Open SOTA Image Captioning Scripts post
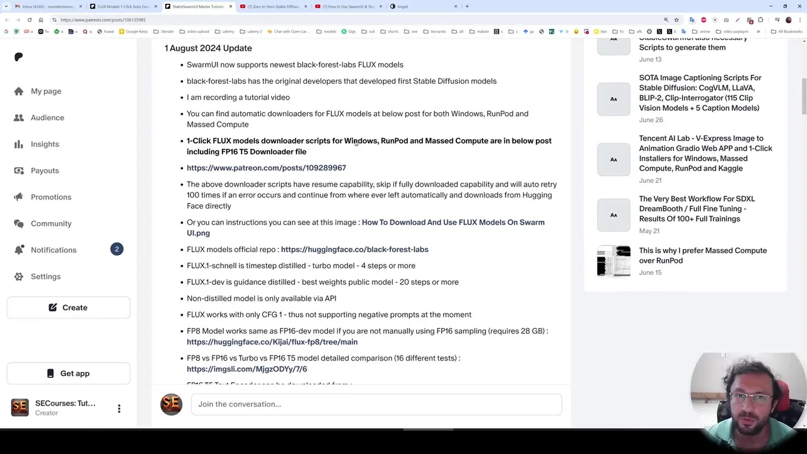Screen dimensions: 807x454 (700, 93)
